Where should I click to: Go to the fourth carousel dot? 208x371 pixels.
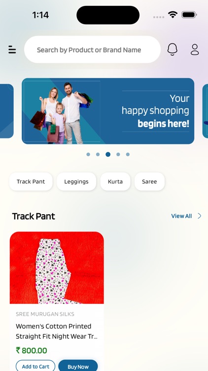click(118, 154)
